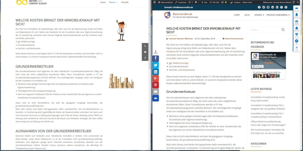Open the Customizer from admin bar
This screenshot has height=151, width=303.
[x=181, y=2]
